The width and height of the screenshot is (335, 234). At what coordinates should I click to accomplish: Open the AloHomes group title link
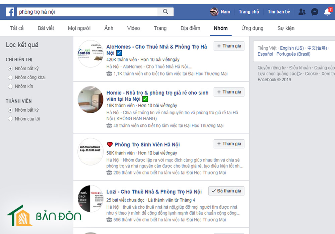(156, 50)
